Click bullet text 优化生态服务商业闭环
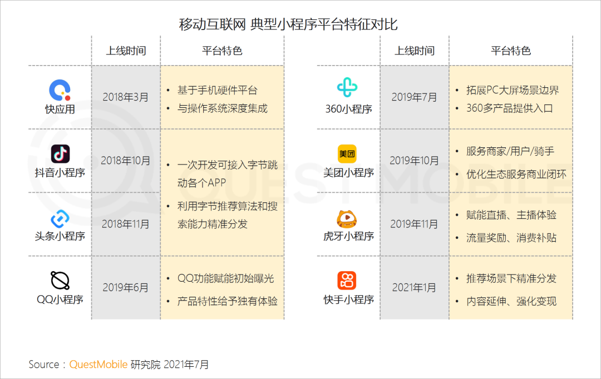Screen dimensions: 601x379 tap(516, 174)
